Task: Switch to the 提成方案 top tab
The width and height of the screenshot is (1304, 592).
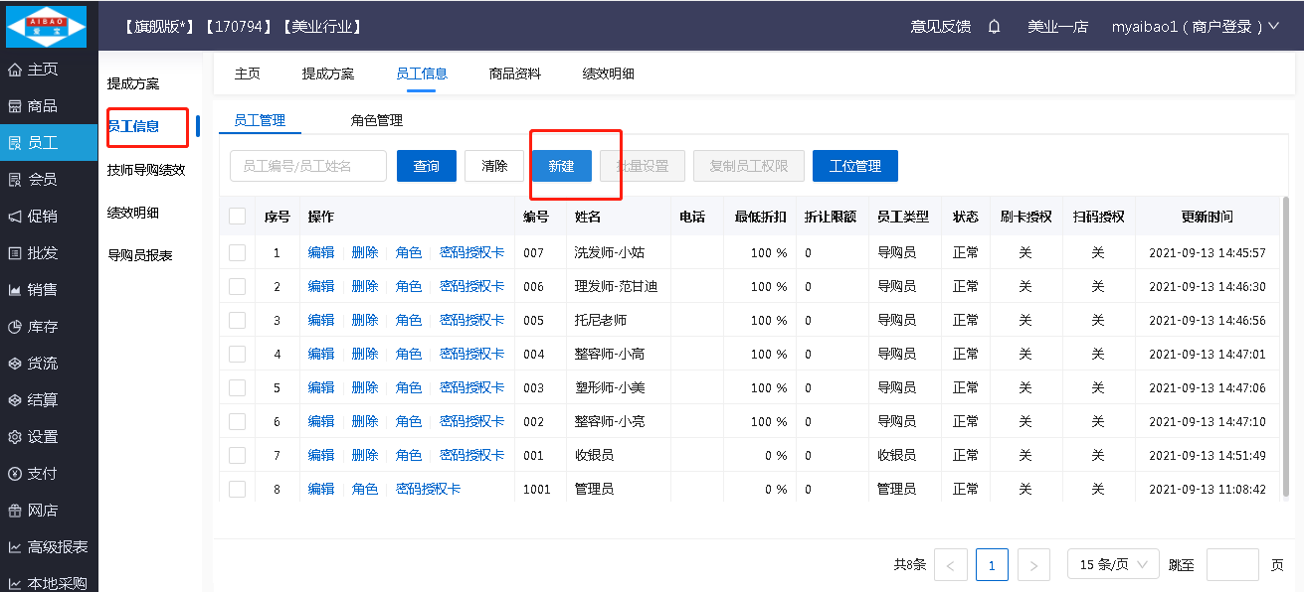Action: (x=328, y=74)
